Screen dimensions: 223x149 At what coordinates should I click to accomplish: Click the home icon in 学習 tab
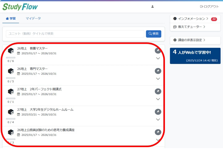pos(7,18)
